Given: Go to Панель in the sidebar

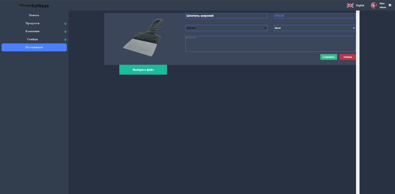Looking at the screenshot, I should tap(34, 15).
